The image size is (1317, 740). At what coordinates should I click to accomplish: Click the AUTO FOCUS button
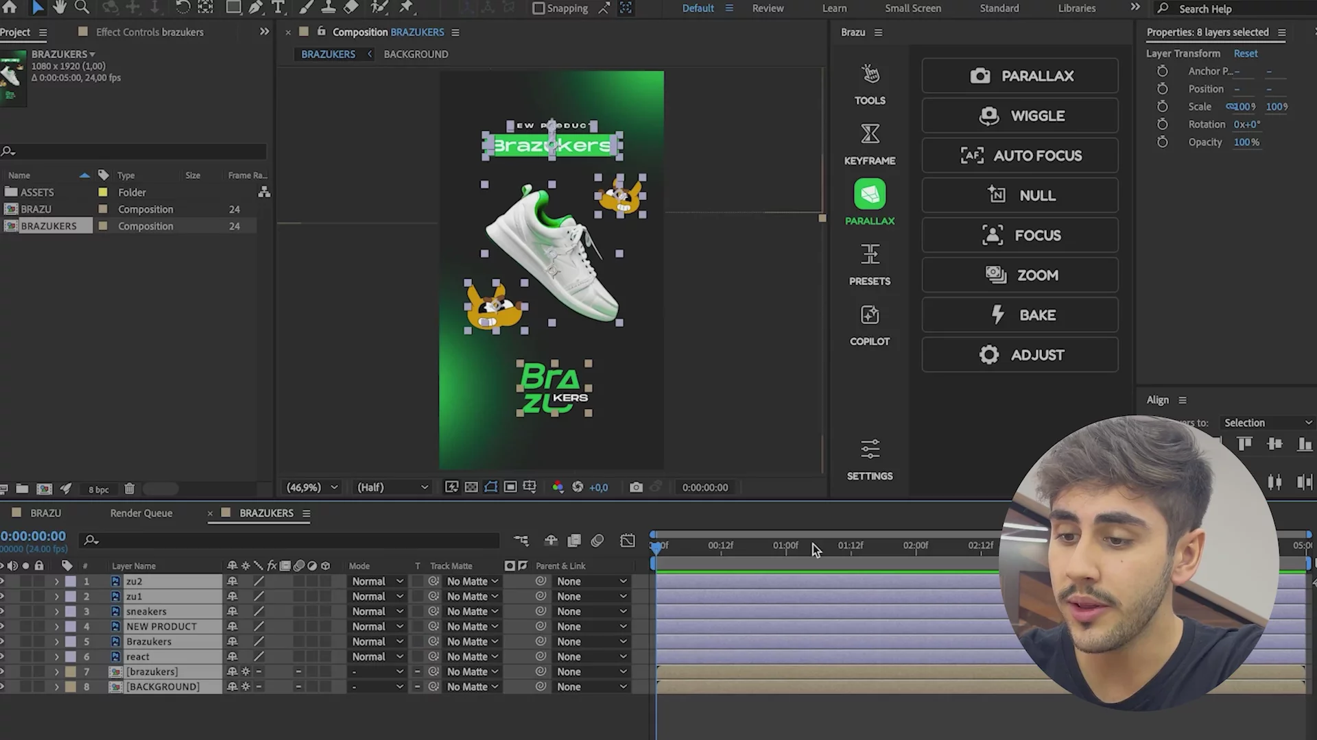[1020, 156]
